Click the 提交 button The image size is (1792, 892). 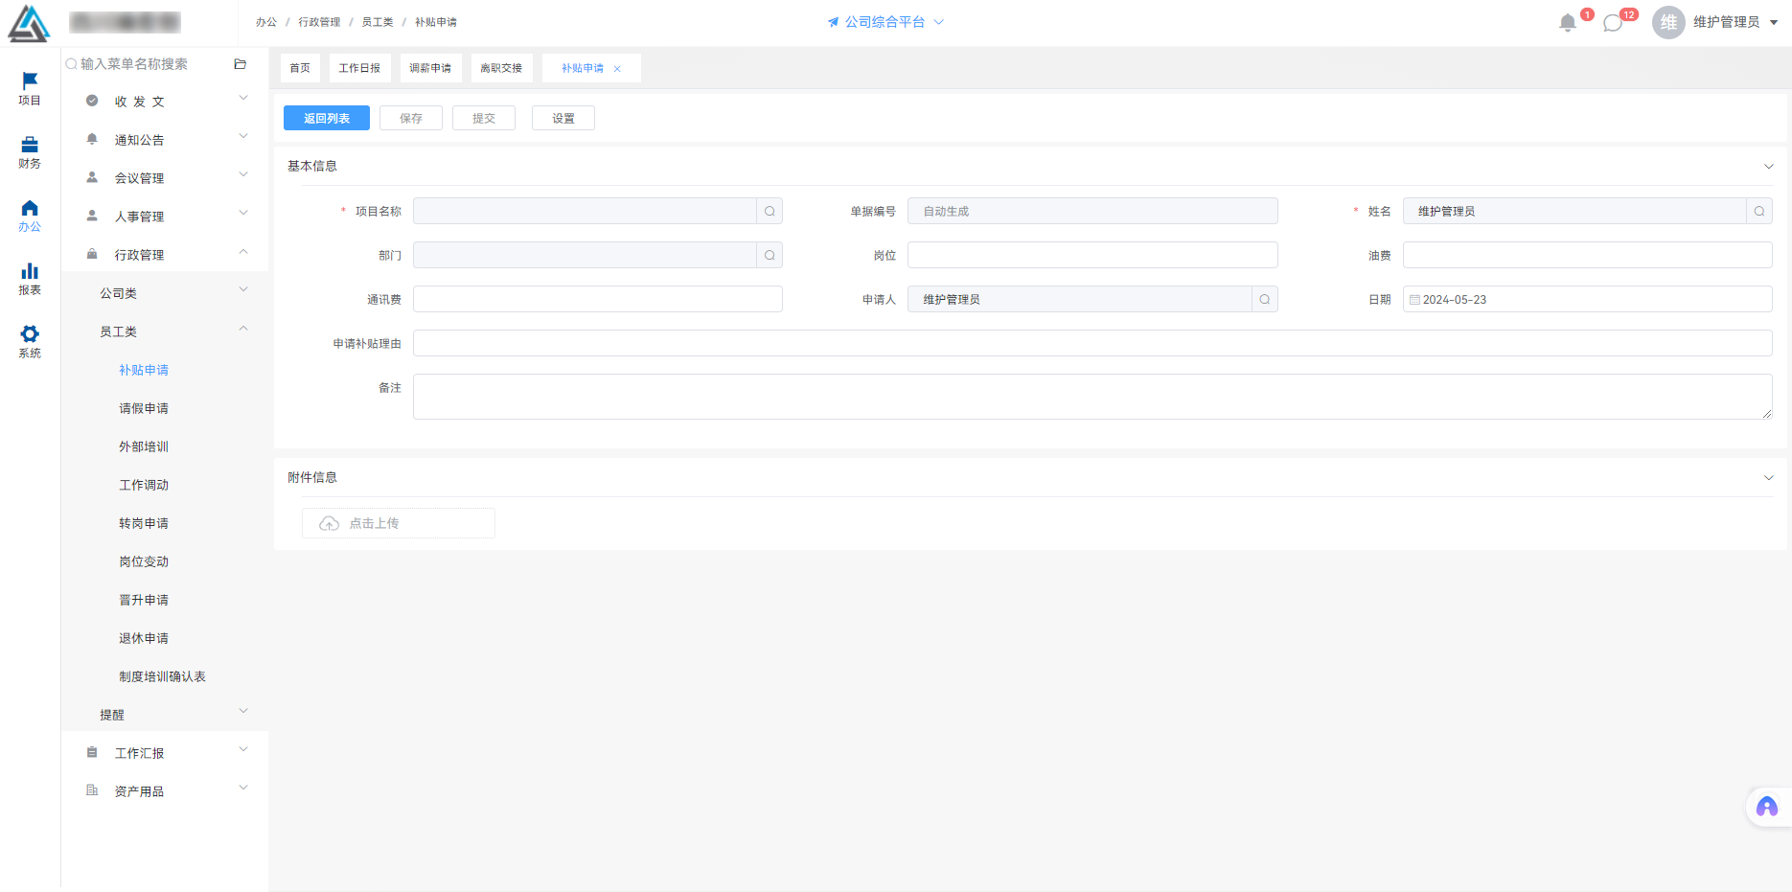484,118
